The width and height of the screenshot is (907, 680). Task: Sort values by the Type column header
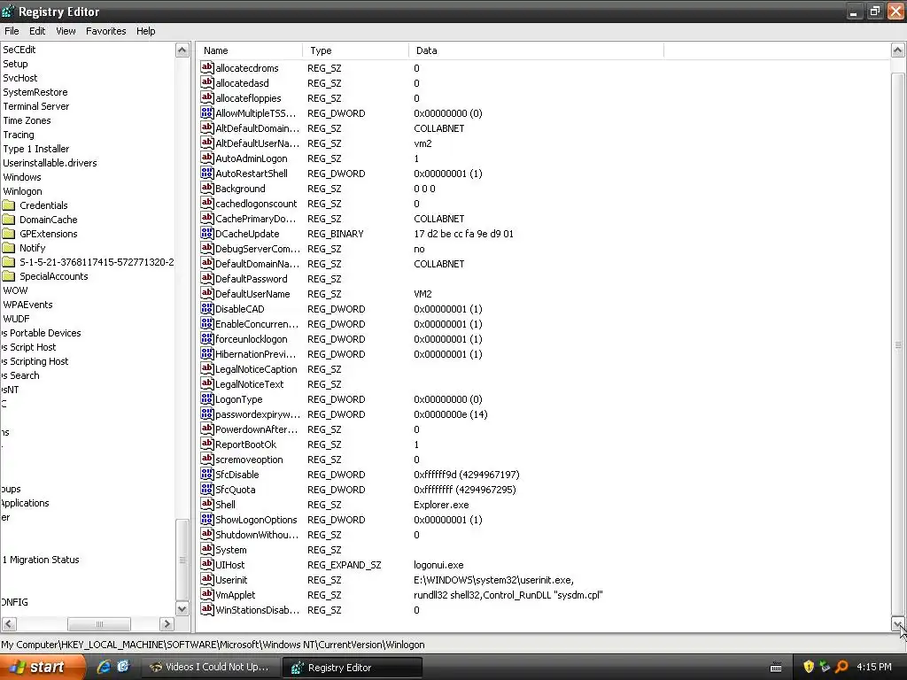click(355, 50)
